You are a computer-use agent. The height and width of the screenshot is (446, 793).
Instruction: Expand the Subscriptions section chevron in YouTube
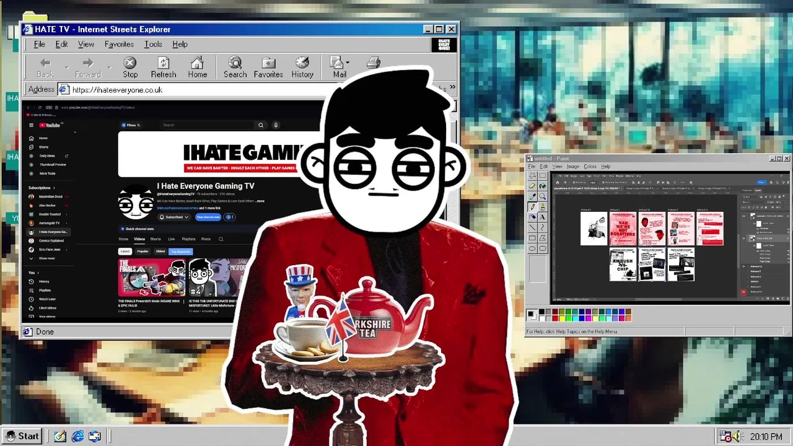pyautogui.click(x=54, y=188)
